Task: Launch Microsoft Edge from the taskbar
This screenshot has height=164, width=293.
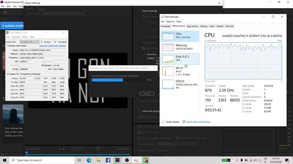Action: (89, 160)
